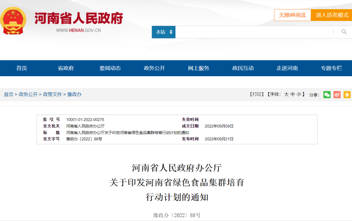Click the 发布时间 value 2022年09月21日

coord(219,139)
